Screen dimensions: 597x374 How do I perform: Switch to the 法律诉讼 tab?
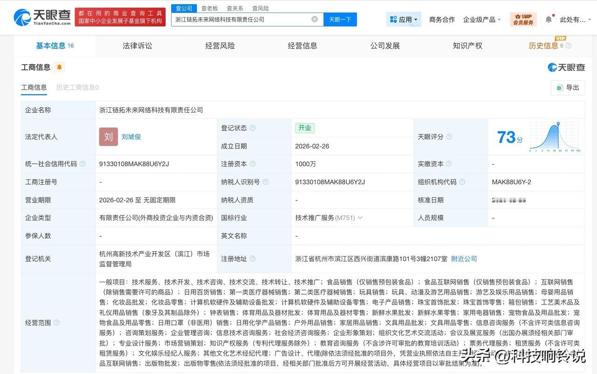137,45
